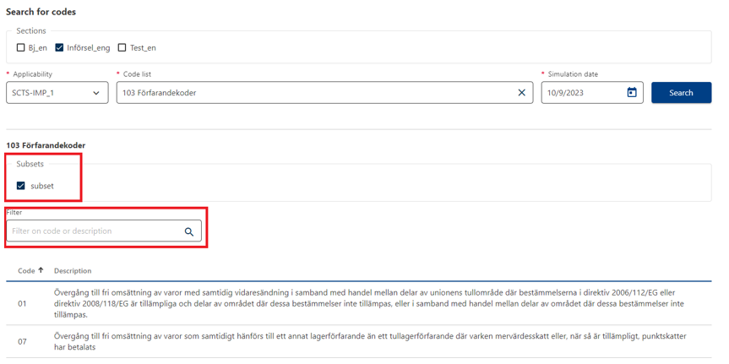Untick the subset checkbox under Subsets
Screen dimensions: 729x364
click(x=21, y=186)
